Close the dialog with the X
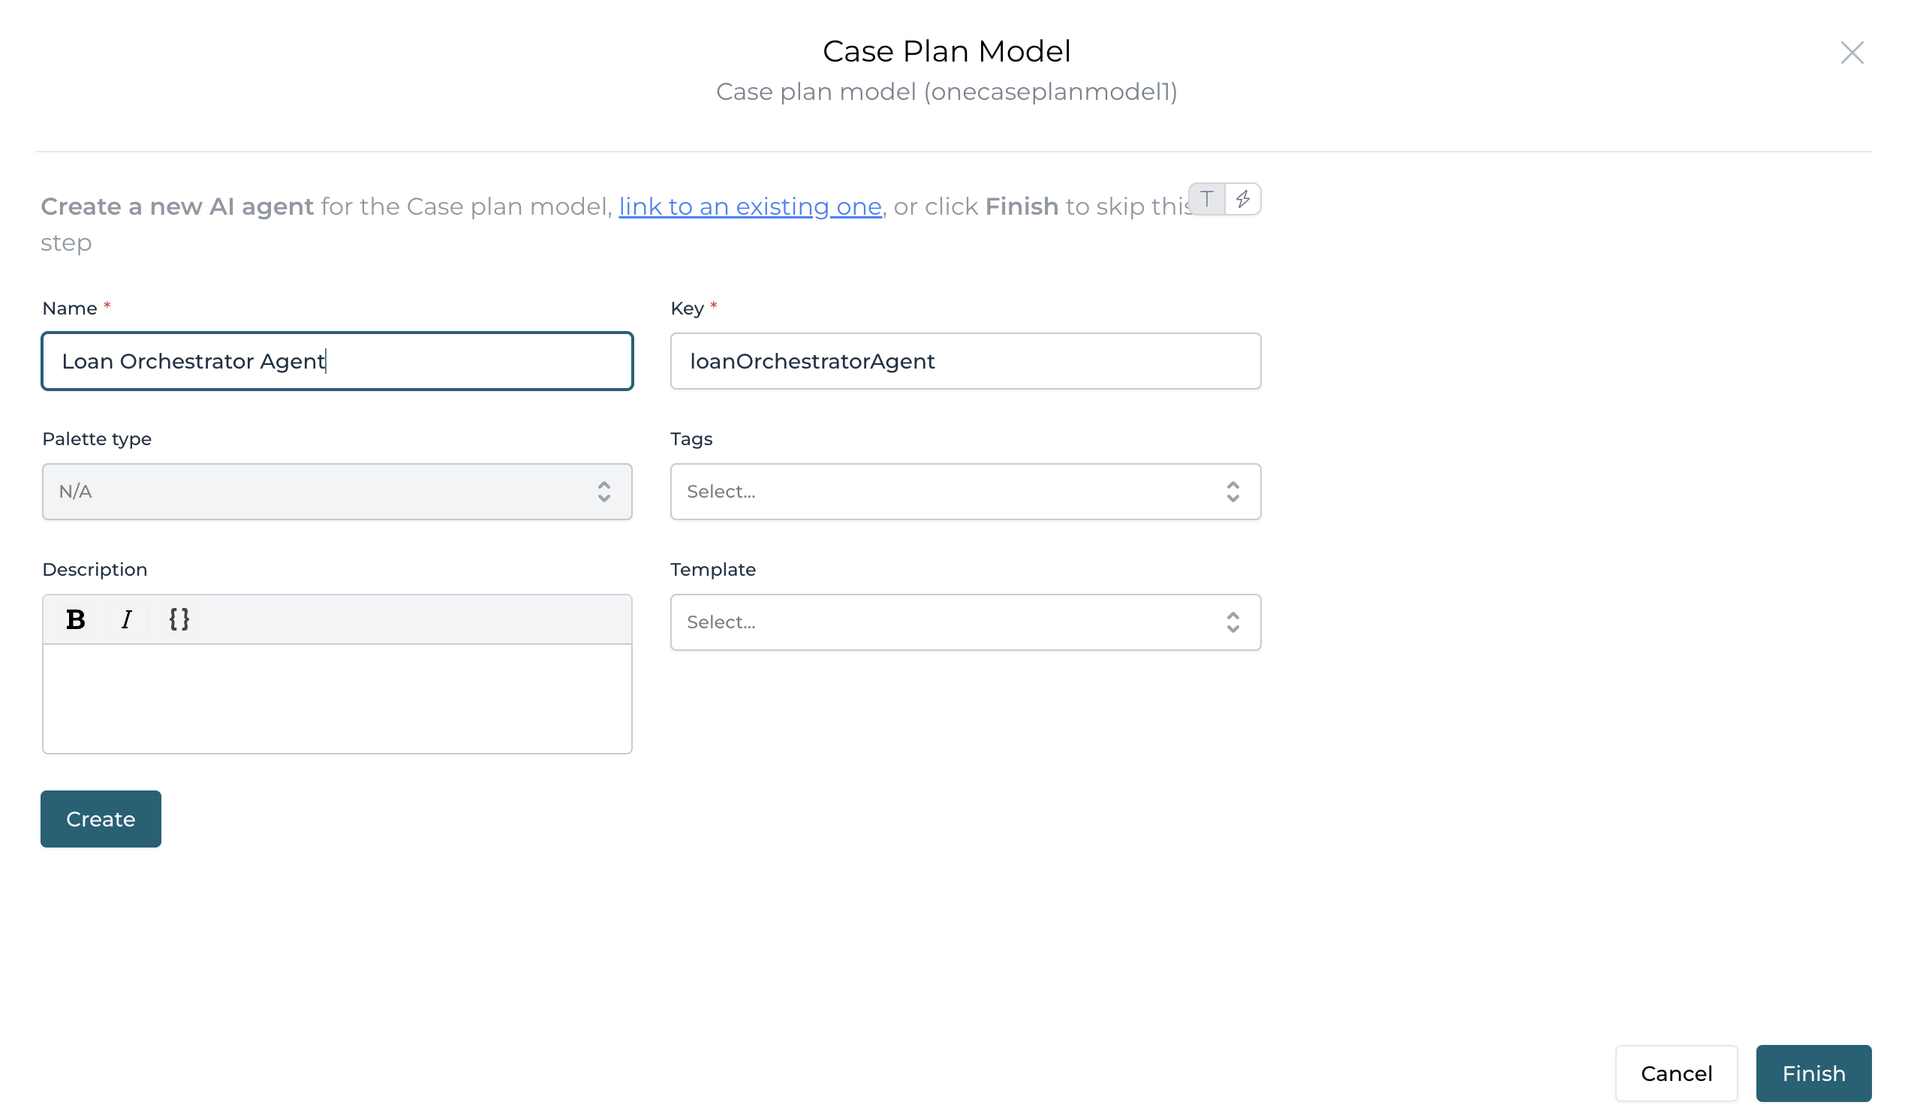 click(1852, 53)
